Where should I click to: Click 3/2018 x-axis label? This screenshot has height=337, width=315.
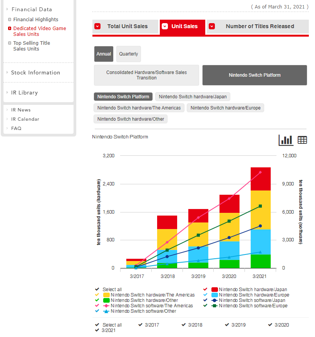pos(168,276)
